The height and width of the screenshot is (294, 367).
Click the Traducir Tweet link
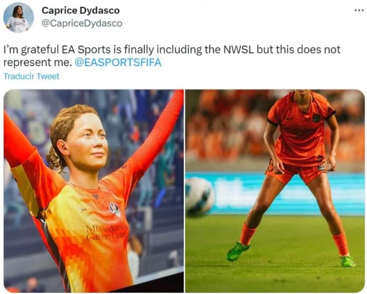point(31,76)
